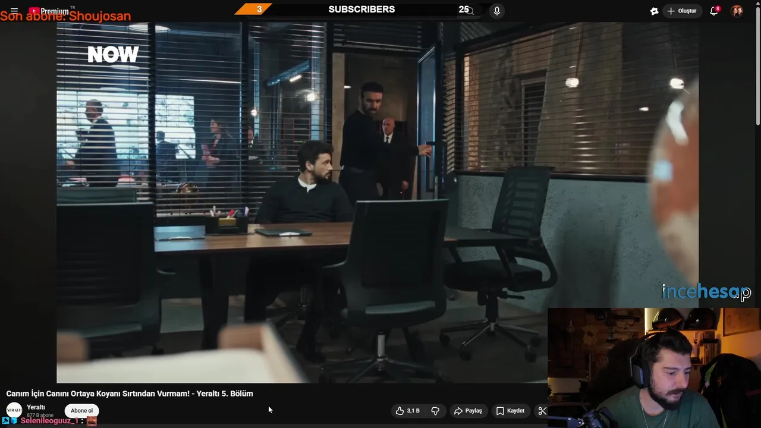
Task: Open the YouTube hamburger guide menu
Action: click(14, 11)
